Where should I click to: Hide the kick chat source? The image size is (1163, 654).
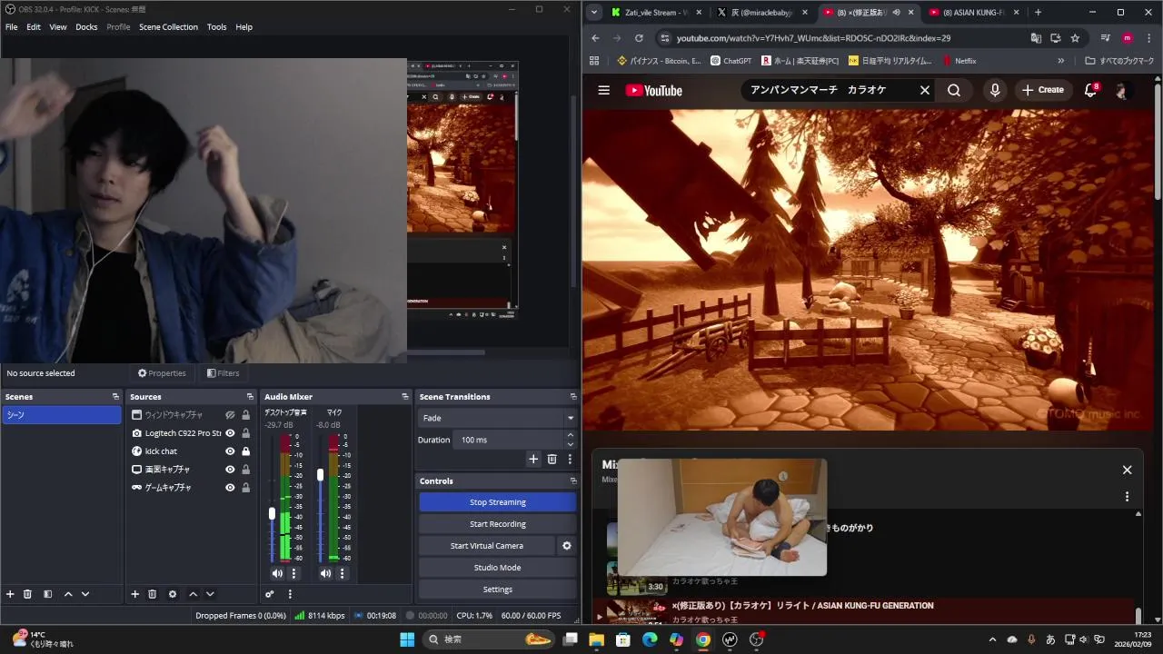tap(230, 451)
